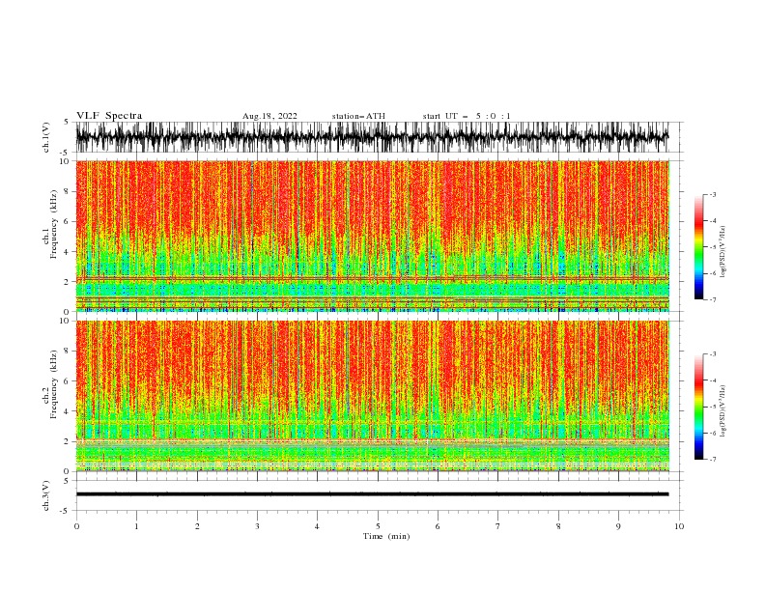
Task: Click the "VLF Spectra" title text
Action: (109, 116)
